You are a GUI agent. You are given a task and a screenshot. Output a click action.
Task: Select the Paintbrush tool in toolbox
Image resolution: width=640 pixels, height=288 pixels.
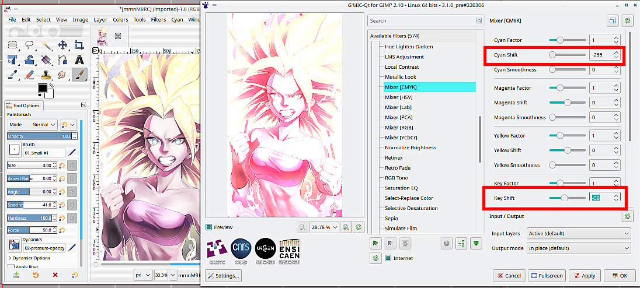[x=79, y=75]
